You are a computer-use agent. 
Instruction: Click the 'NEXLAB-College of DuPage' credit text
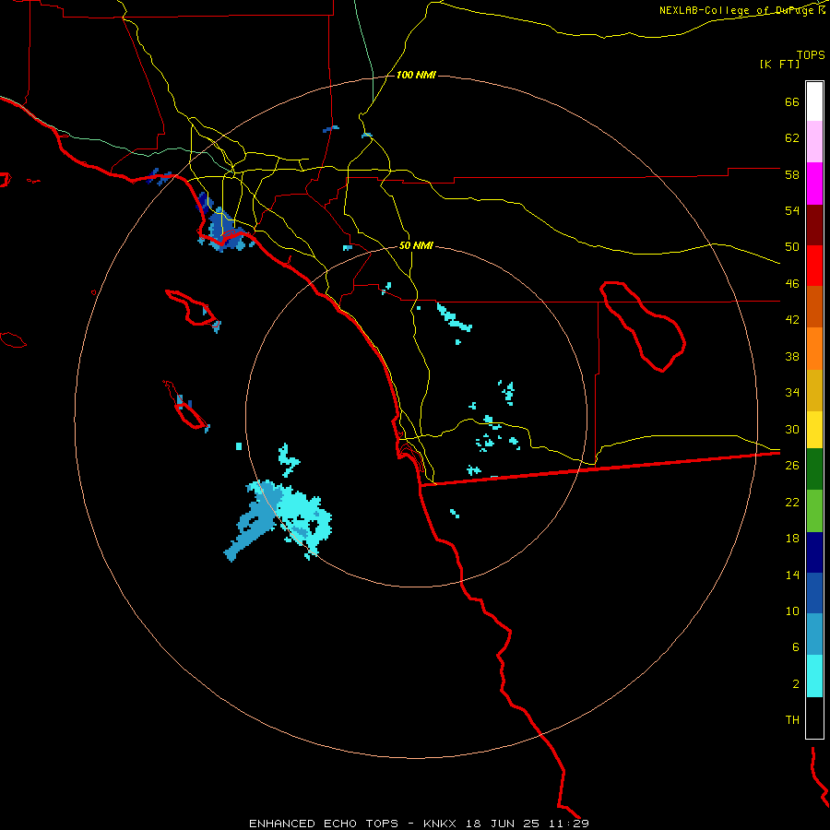736,10
